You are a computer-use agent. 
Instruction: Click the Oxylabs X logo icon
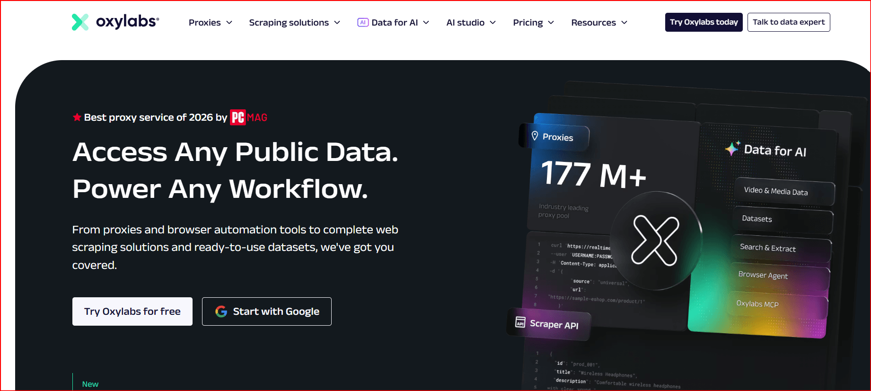click(80, 22)
